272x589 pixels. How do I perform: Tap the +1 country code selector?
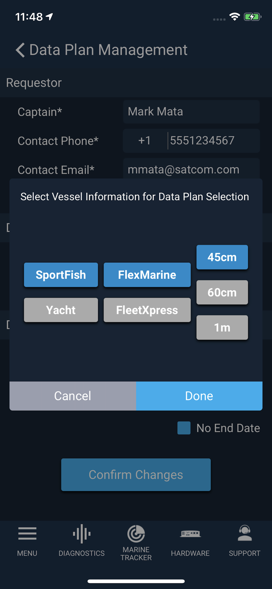(144, 141)
